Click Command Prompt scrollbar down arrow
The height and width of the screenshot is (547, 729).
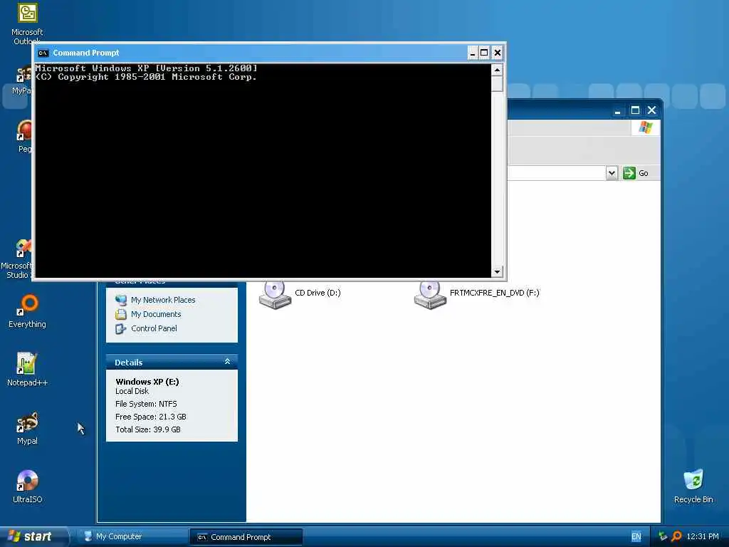point(497,271)
